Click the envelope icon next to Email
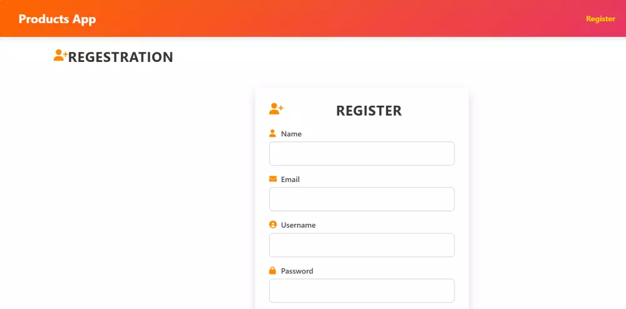 pyautogui.click(x=272, y=179)
